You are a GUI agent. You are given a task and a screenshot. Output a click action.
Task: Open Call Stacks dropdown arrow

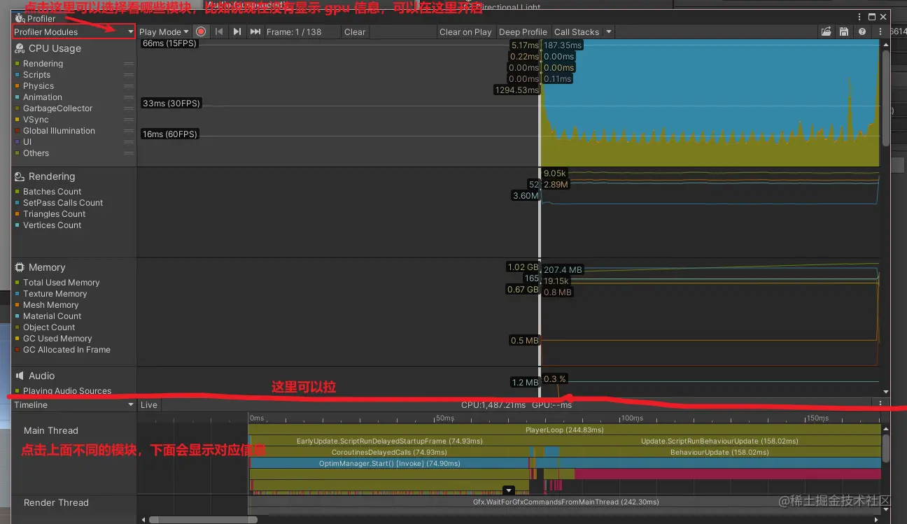coord(608,31)
